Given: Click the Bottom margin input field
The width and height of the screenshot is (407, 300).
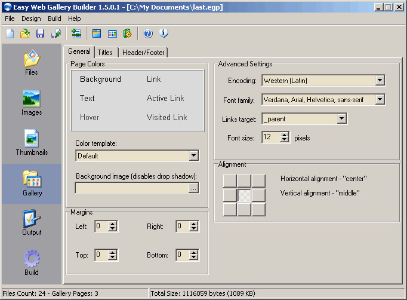Looking at the screenshot, I should click(183, 255).
